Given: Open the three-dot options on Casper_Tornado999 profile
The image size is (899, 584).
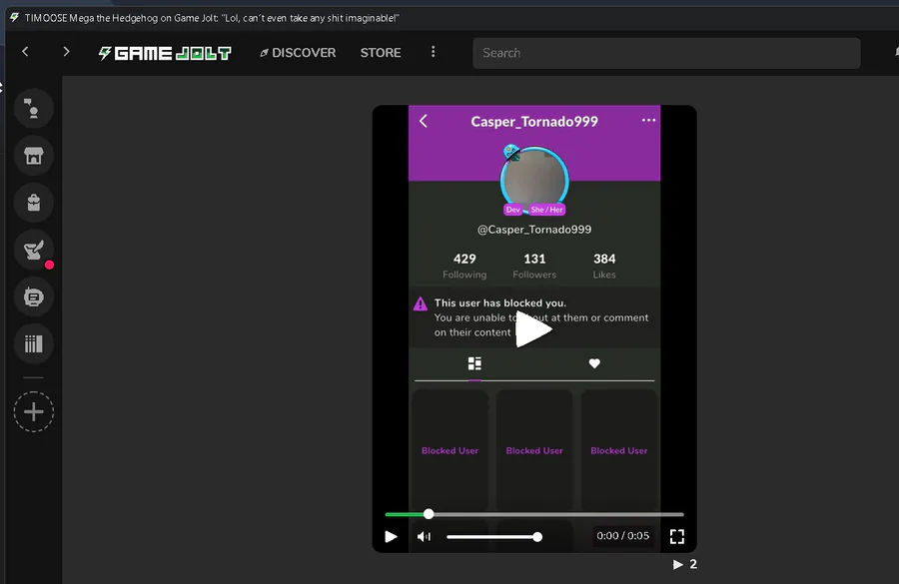Looking at the screenshot, I should click(648, 121).
